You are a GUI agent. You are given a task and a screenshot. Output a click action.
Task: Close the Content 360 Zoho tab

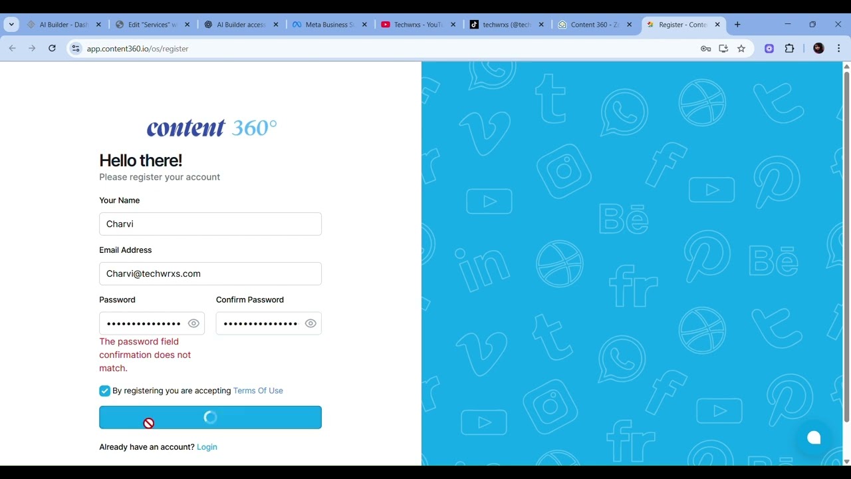pos(629,25)
